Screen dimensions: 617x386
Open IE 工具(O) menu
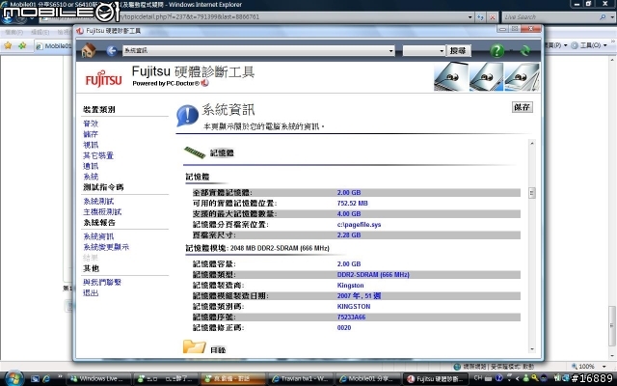(590, 45)
